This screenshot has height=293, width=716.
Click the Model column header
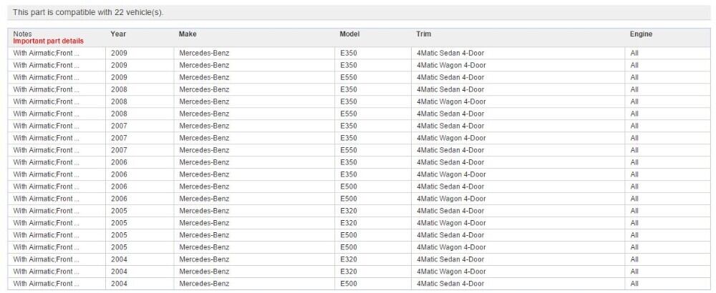349,34
